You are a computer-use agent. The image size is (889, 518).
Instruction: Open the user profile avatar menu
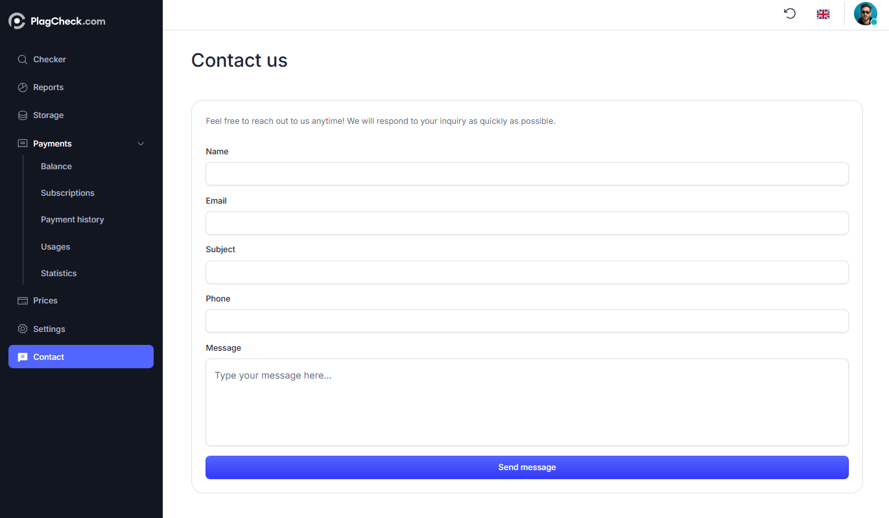[866, 13]
